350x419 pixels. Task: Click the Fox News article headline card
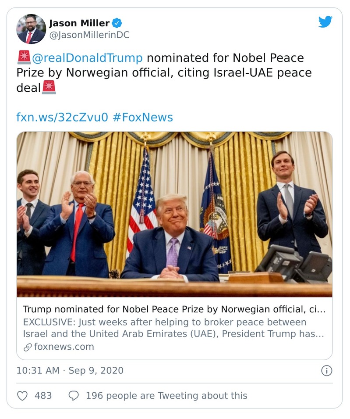(175, 308)
